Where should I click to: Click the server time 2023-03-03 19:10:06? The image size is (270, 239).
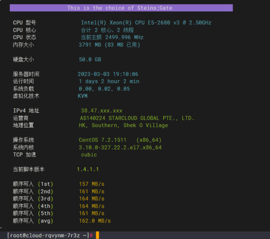click(x=108, y=74)
